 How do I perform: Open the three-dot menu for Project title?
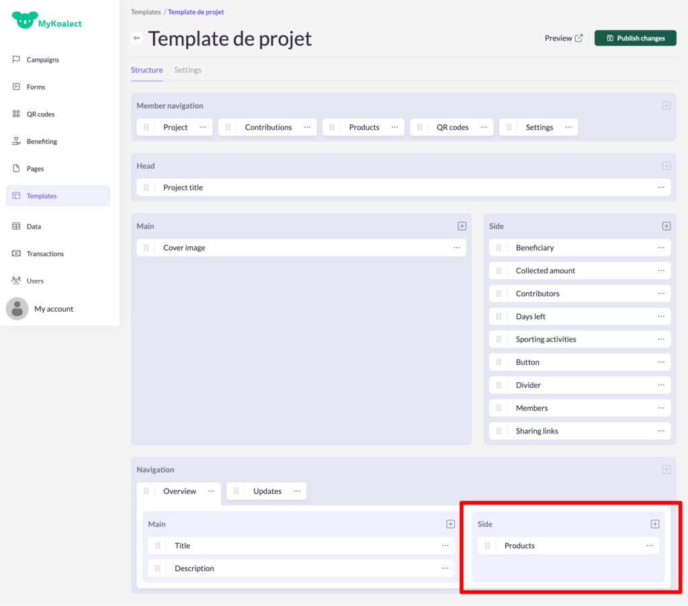661,187
